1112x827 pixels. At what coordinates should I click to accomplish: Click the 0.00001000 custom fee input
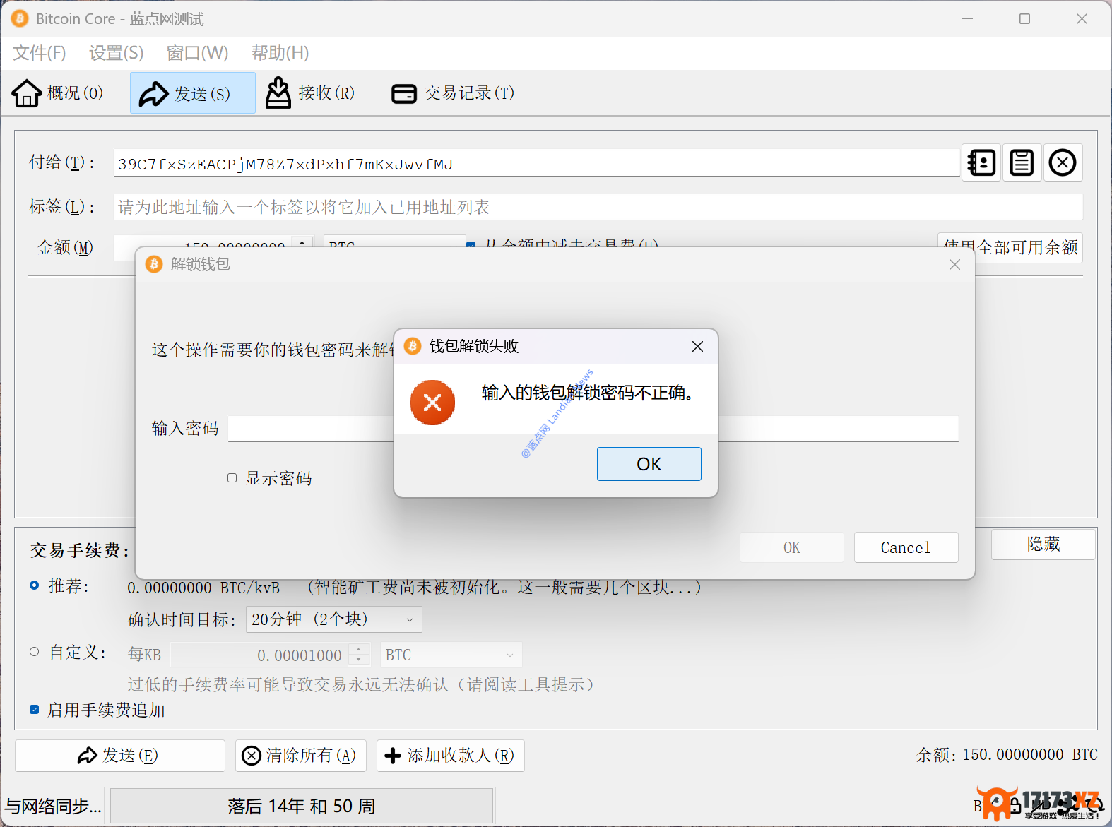click(260, 655)
